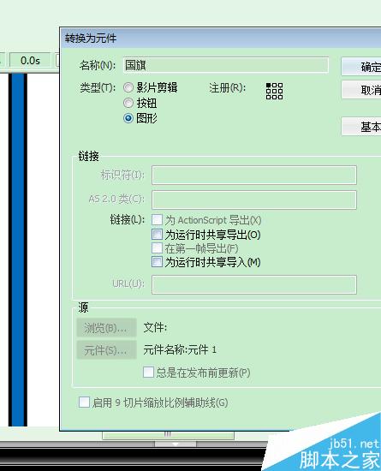381x471 pixels.
Task: Click the 名称 name field containing 国旗
Action: pyautogui.click(x=226, y=65)
